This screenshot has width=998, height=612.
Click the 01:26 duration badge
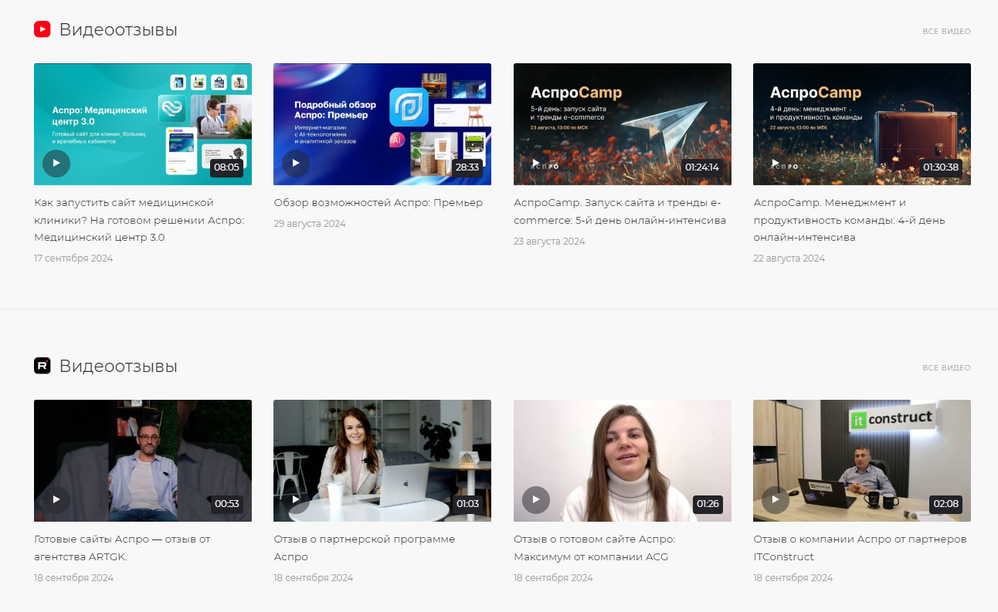708,504
